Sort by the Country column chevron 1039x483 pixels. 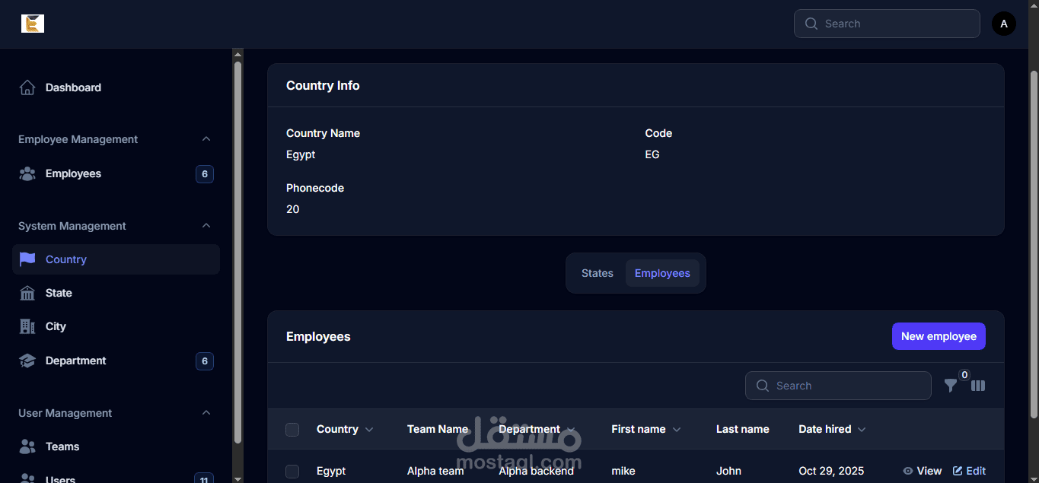(x=369, y=430)
